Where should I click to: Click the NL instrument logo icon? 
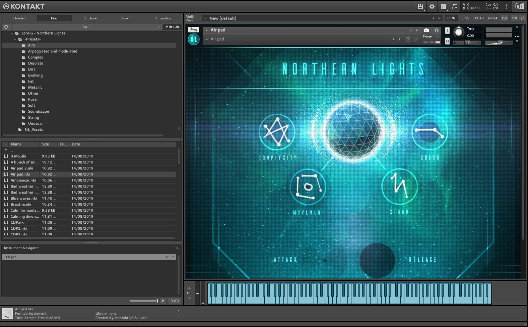(x=194, y=39)
